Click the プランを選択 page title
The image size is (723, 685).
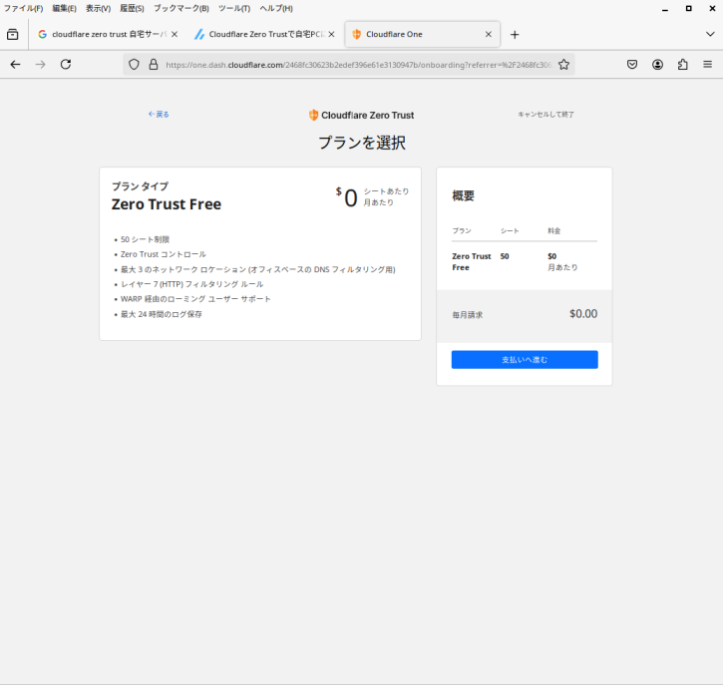(x=362, y=143)
